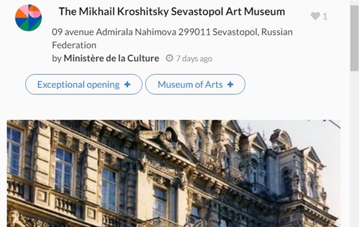Click the plus icon on Exceptional opening
359x227 pixels.
(127, 84)
